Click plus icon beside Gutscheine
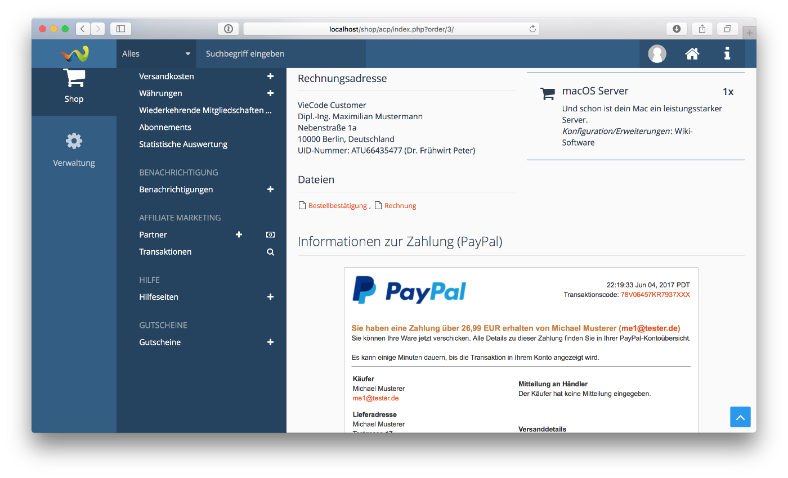Viewport: 788px width, 478px height. 270,342
